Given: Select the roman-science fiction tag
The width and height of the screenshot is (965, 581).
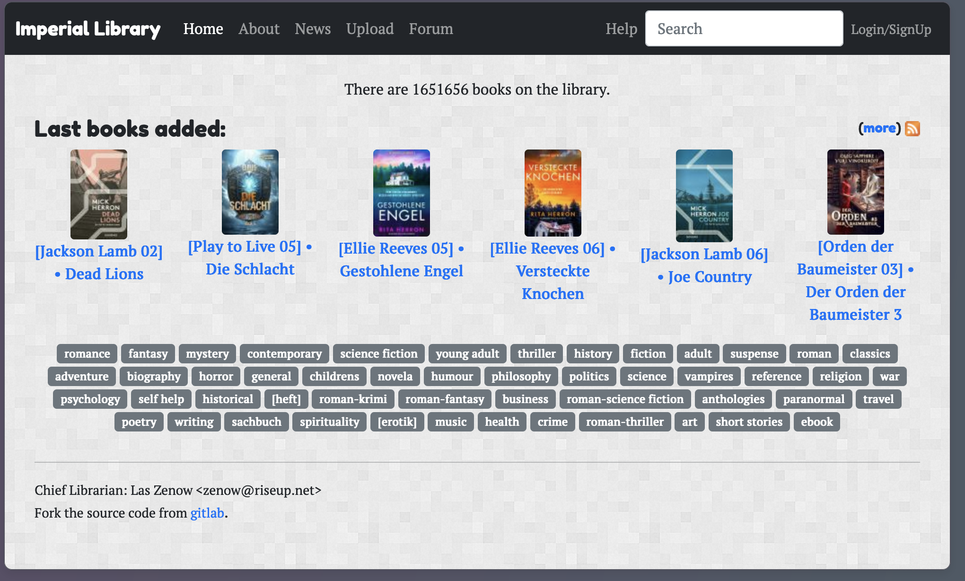Looking at the screenshot, I should pyautogui.click(x=625, y=399).
